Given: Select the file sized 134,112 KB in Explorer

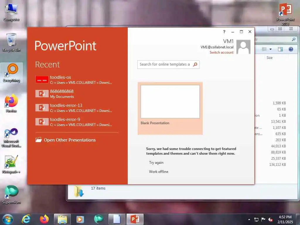Looking at the screenshot, I should click(277, 165).
